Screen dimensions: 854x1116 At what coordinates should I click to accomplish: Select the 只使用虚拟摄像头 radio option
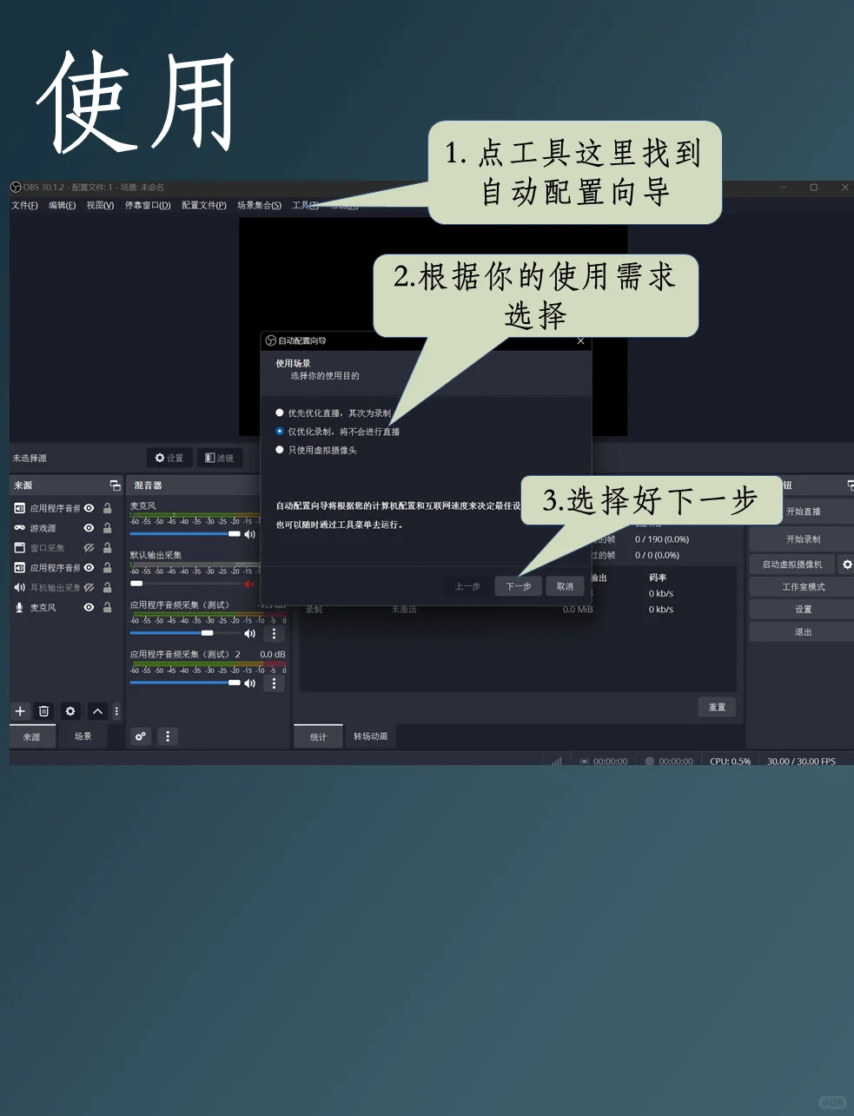pyautogui.click(x=279, y=449)
